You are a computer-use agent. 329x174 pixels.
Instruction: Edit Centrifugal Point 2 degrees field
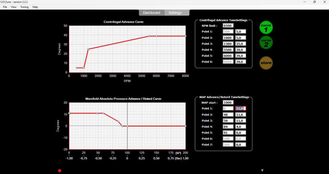coord(241,38)
